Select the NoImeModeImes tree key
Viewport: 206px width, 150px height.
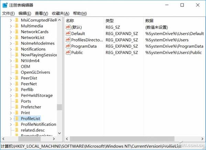(x=38, y=43)
